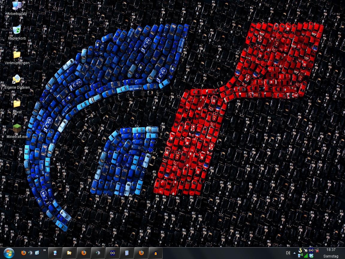Open the Arbeitsplatz desktop icon
The width and height of the screenshot is (345, 259).
click(17, 6)
